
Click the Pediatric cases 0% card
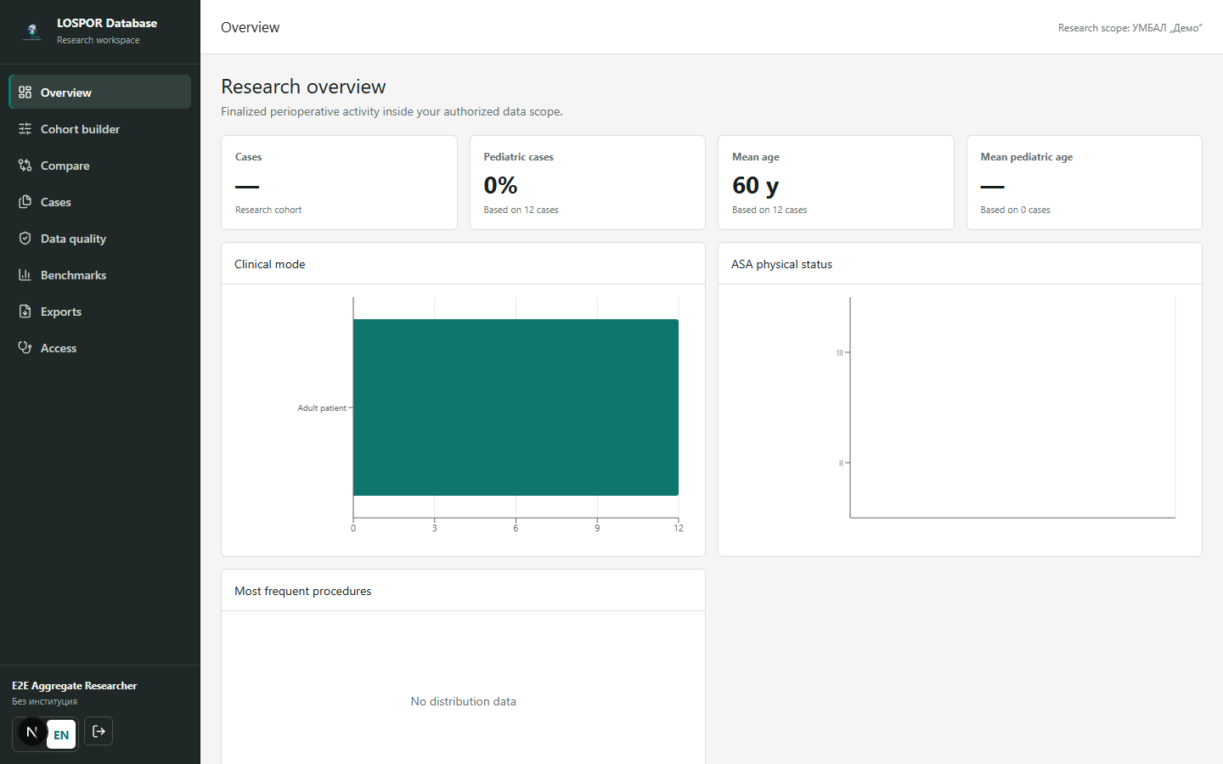click(x=588, y=183)
